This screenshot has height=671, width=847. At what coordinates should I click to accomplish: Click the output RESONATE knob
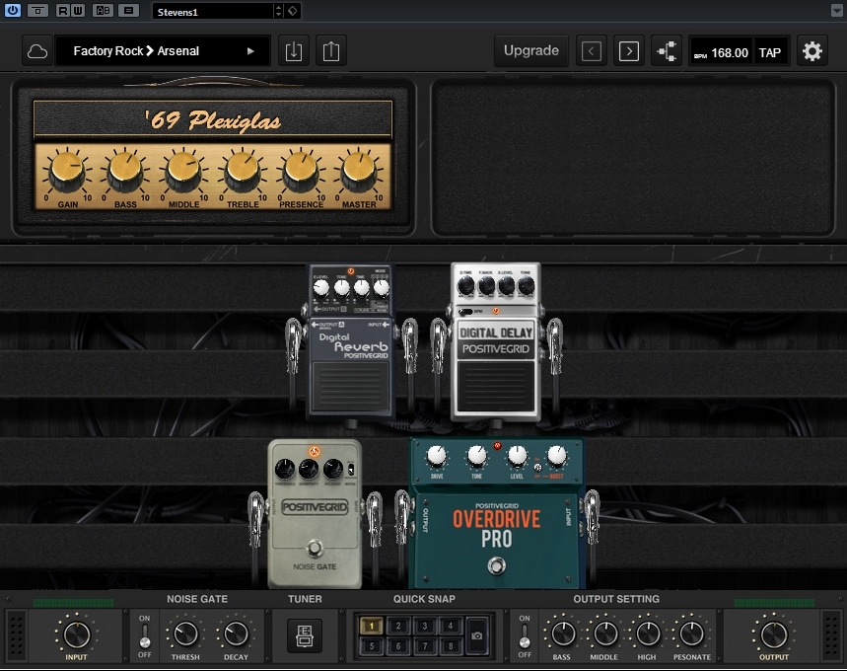coord(691,634)
